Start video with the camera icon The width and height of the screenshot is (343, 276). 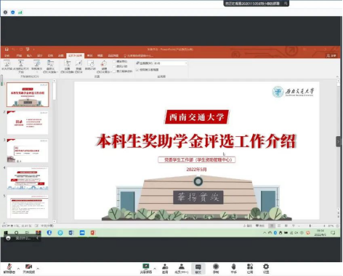pos(28,269)
